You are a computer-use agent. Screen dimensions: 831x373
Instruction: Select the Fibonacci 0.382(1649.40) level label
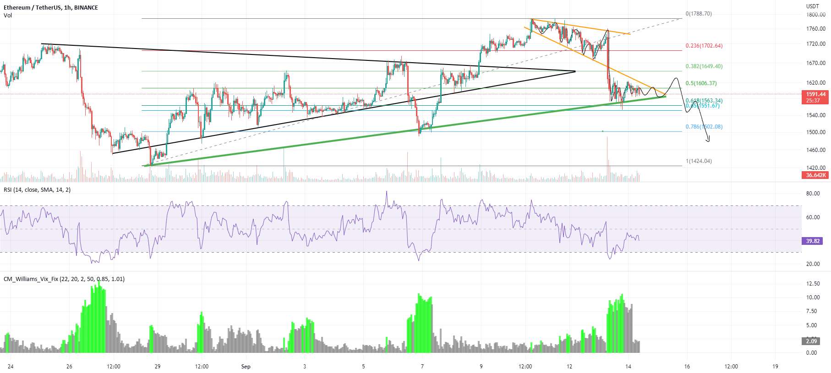point(704,66)
